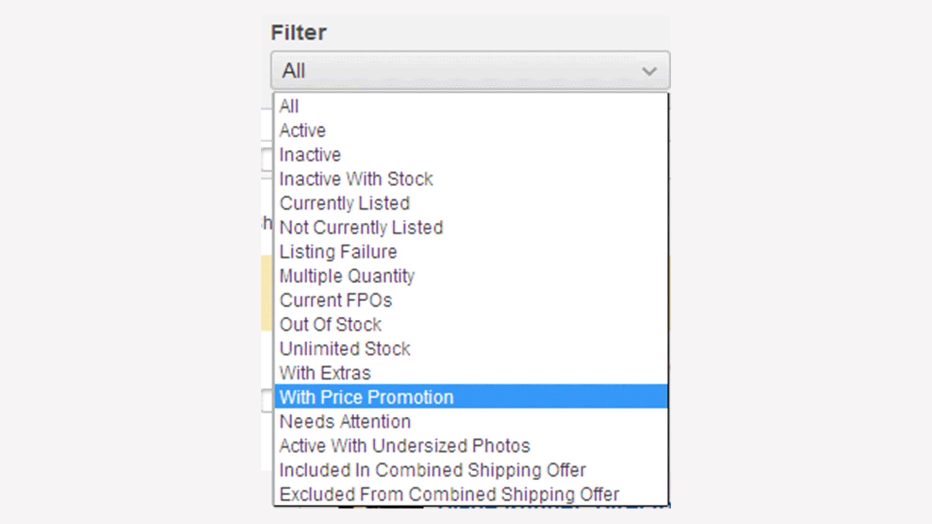Choose Multiple Quantity from the filter list
Screen dimensions: 932x524
pyautogui.click(x=347, y=276)
